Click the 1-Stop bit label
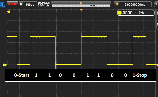This screenshot has height=97, width=158. [140, 75]
